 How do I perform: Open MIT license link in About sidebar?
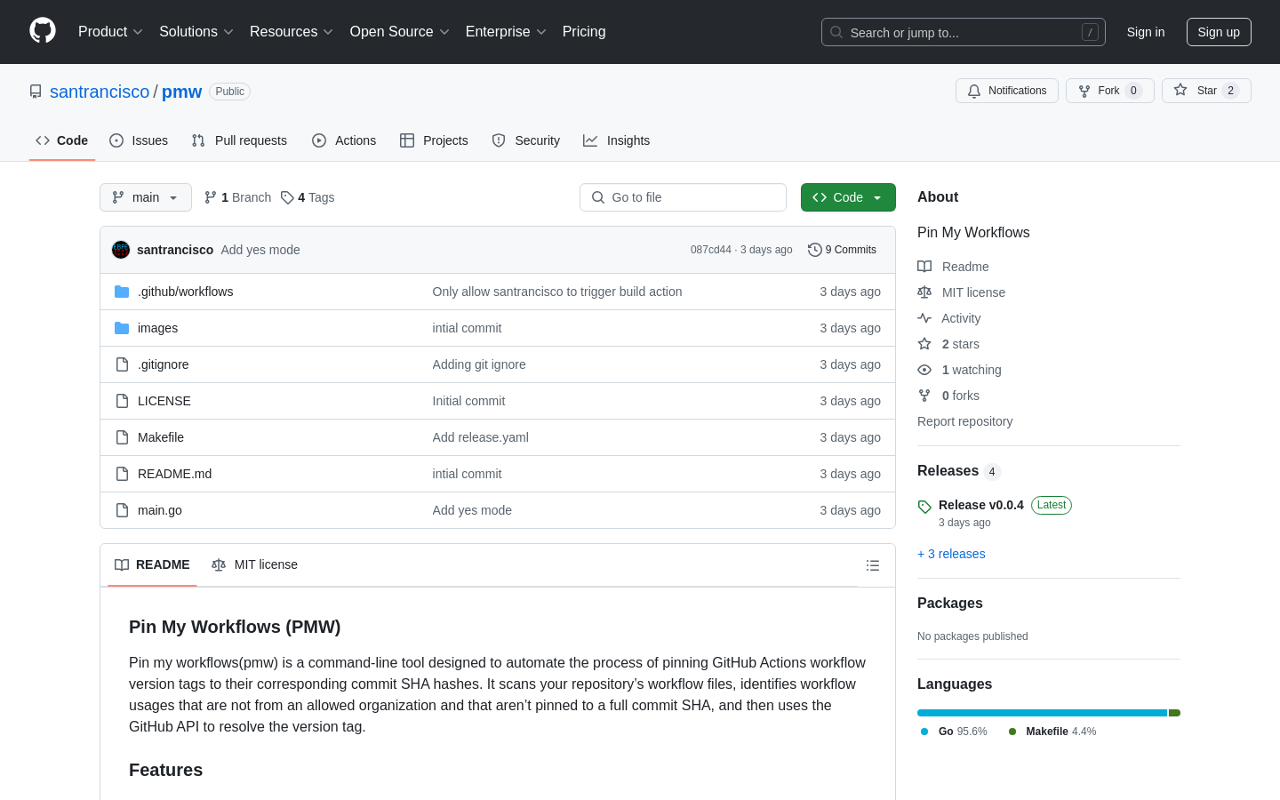coord(961,292)
